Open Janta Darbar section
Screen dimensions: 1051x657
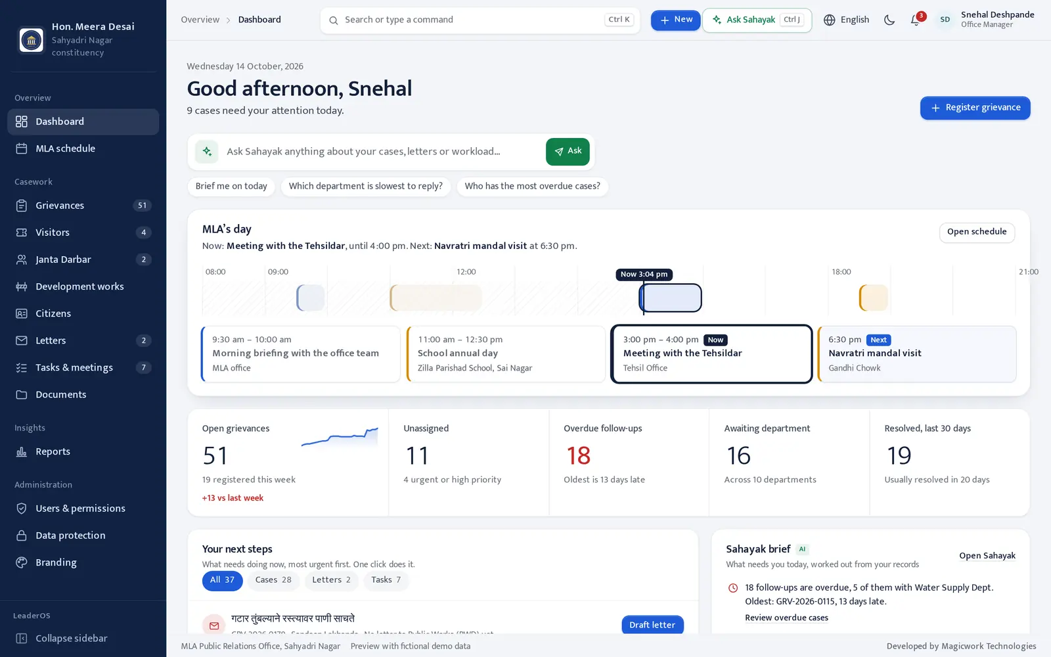tap(83, 260)
